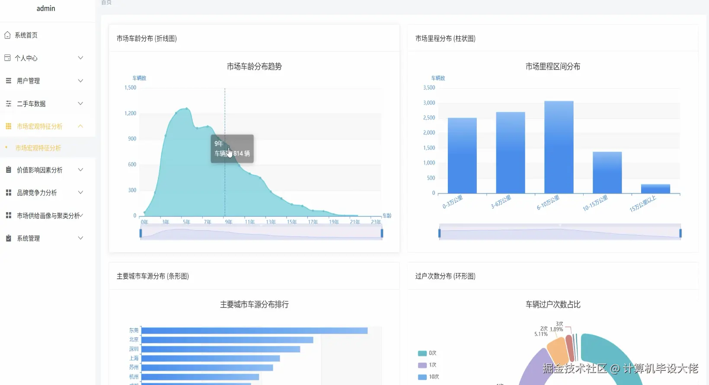Click the 上海 bar in city ranking

tap(211, 358)
